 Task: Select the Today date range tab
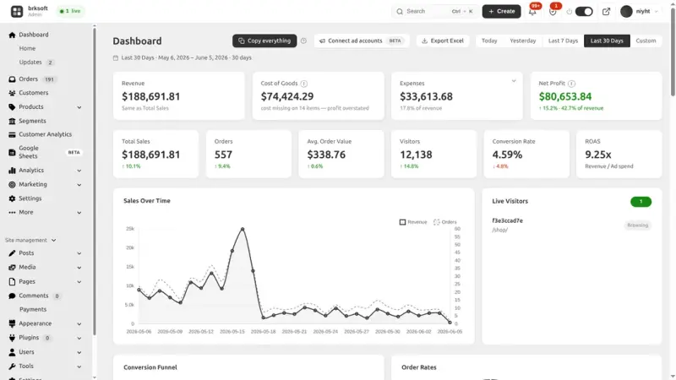[x=489, y=41]
